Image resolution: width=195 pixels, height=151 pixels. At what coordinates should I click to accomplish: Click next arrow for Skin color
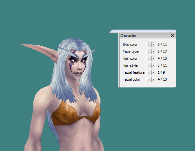154,44
